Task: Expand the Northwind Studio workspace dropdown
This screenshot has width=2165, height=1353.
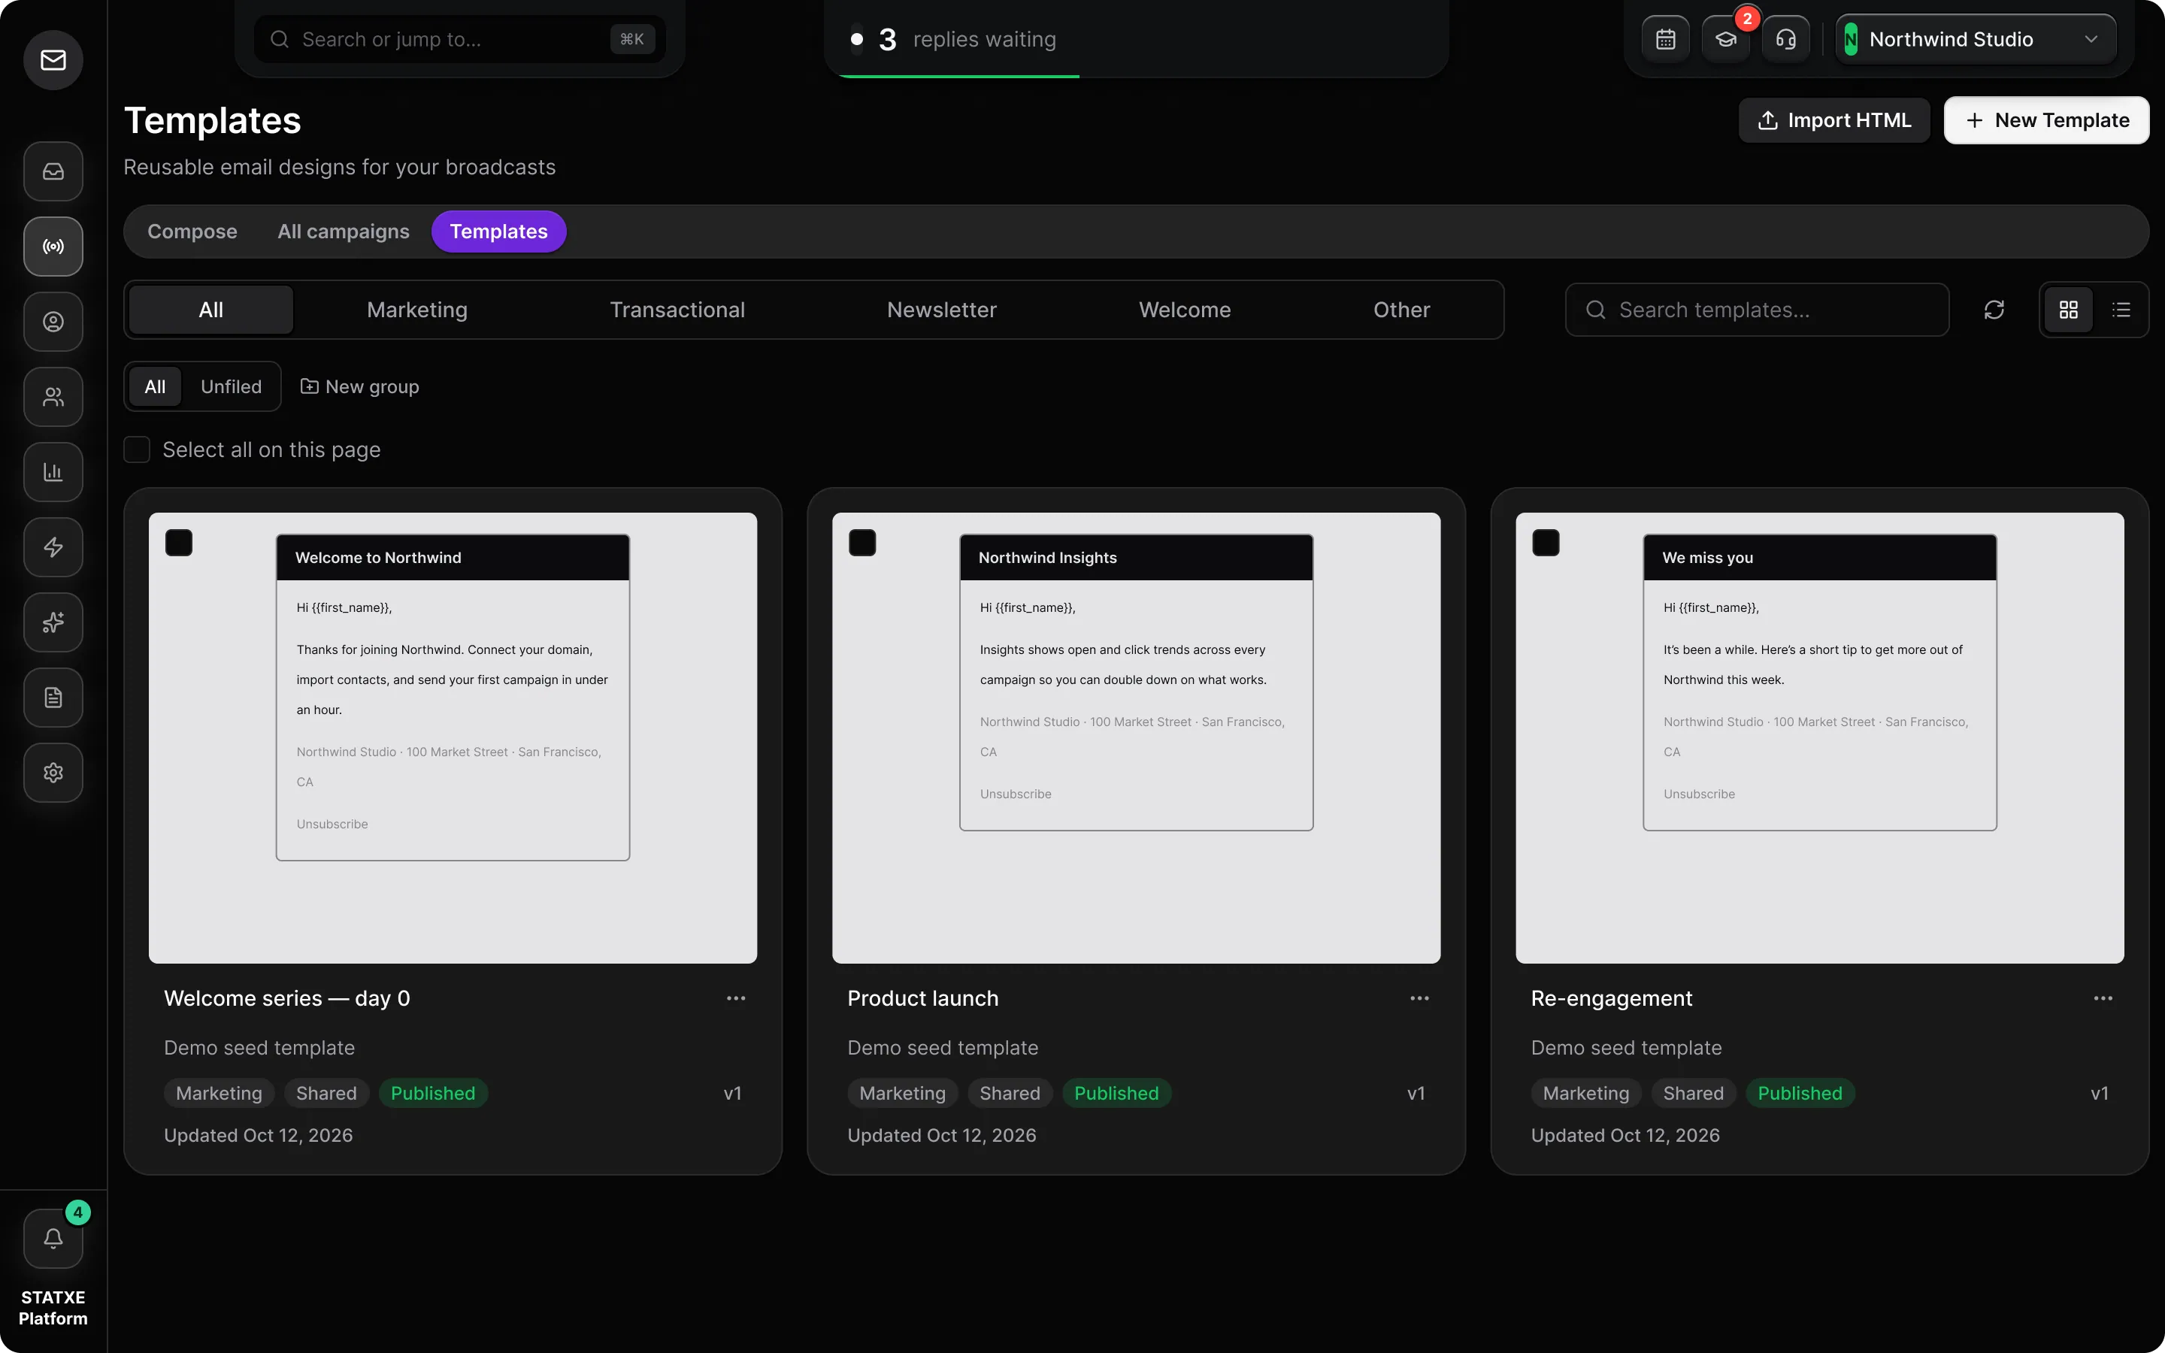Action: click(x=1976, y=39)
